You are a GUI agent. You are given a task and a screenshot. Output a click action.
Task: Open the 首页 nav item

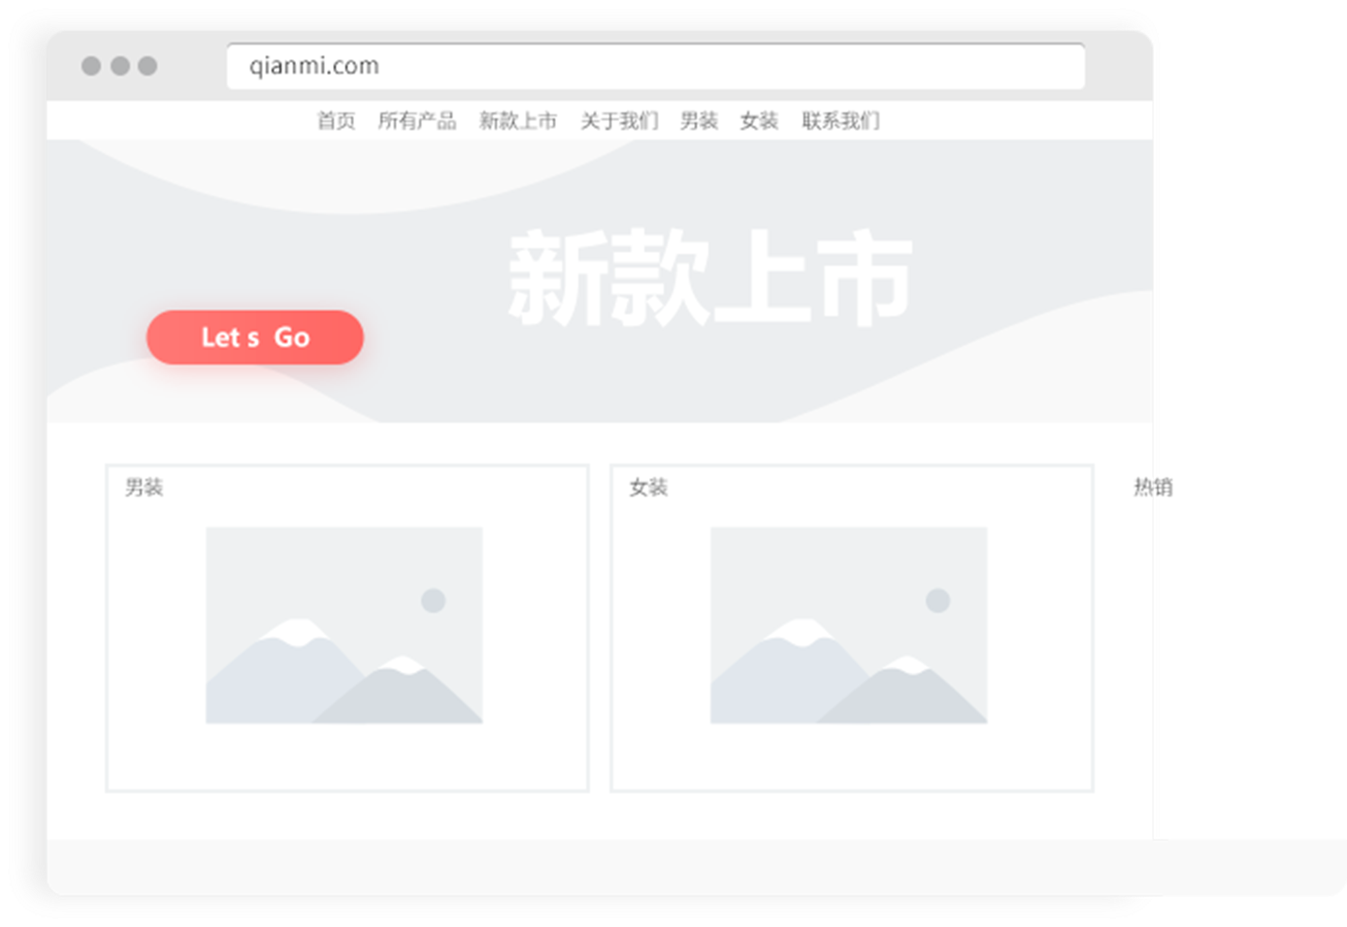(336, 120)
